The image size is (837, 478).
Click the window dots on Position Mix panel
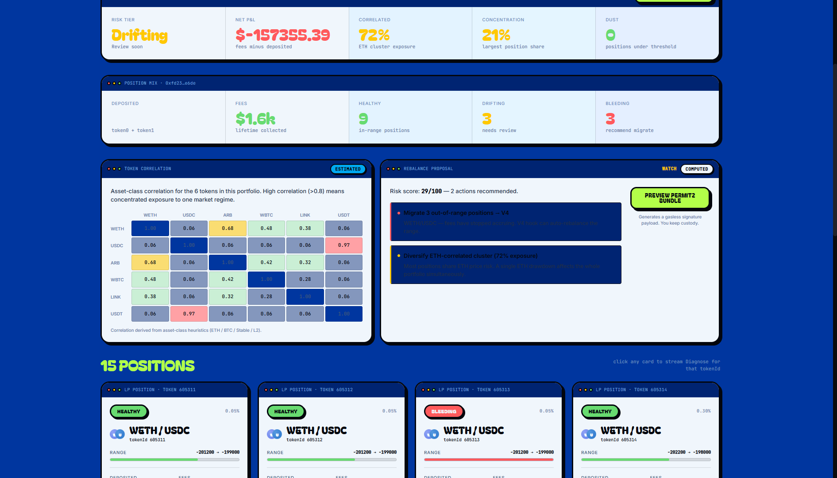tap(114, 83)
